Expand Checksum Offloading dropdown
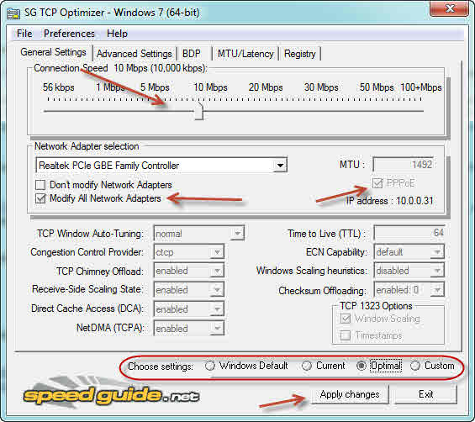The image size is (475, 422). tap(437, 290)
